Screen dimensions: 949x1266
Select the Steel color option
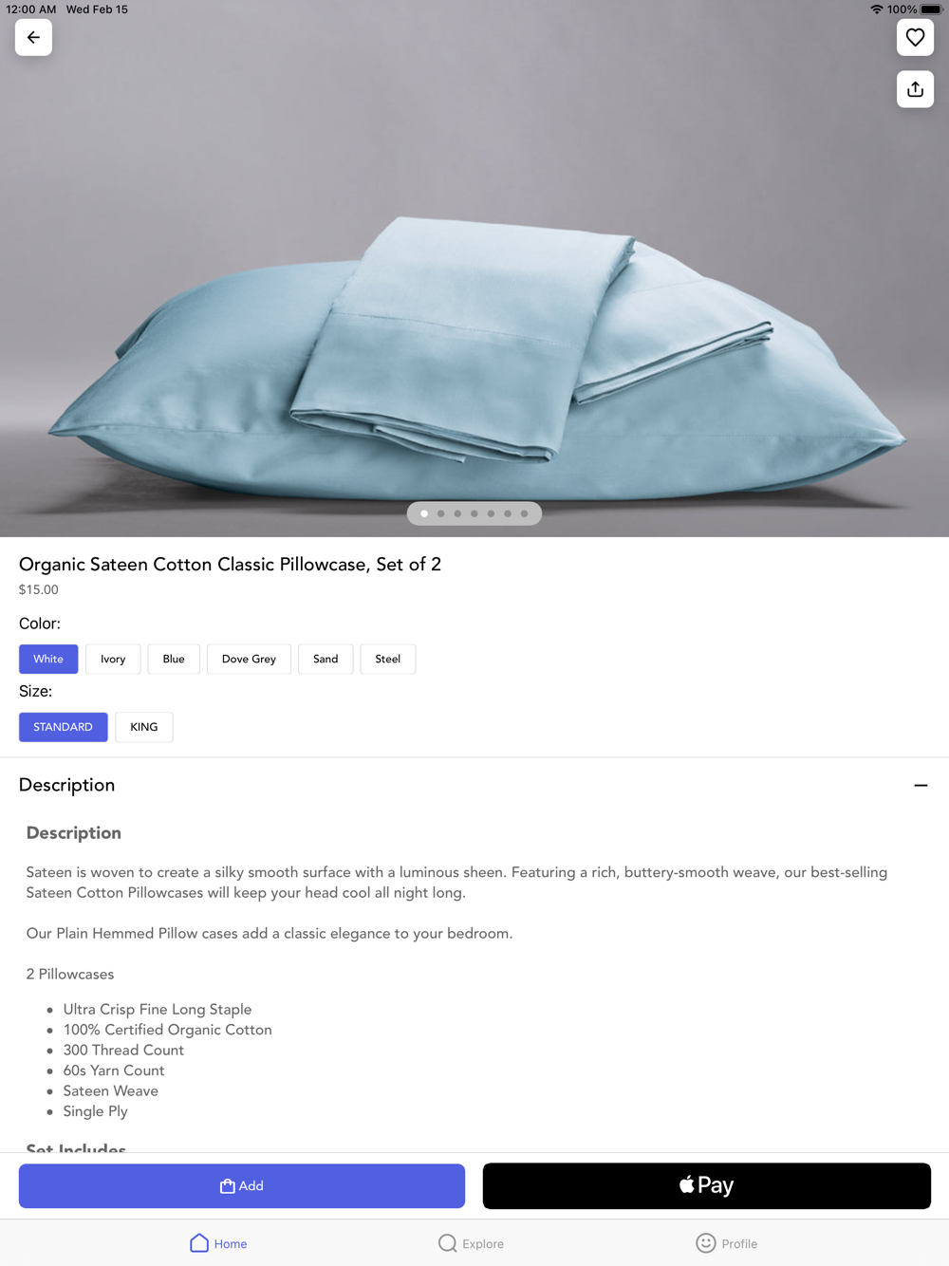point(388,659)
